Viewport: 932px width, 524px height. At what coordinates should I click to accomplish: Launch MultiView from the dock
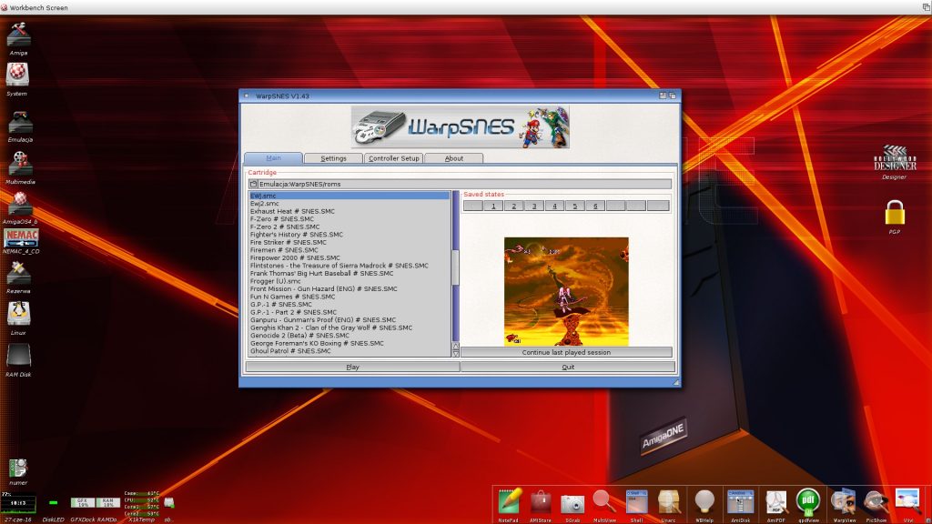point(604,502)
